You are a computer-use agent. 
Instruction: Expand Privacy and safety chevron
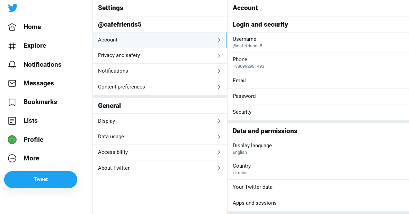pyautogui.click(x=219, y=56)
